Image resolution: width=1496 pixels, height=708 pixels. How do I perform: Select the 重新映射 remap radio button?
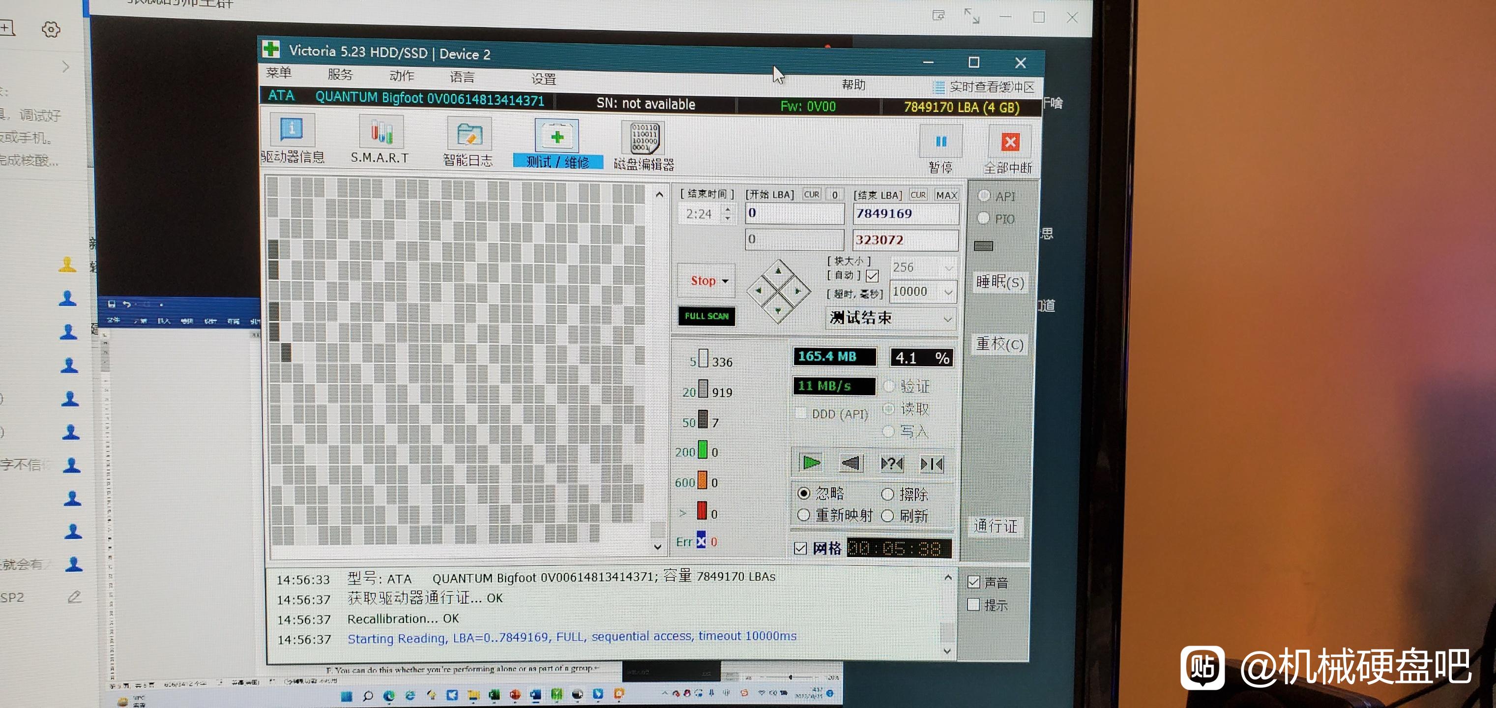pos(804,515)
